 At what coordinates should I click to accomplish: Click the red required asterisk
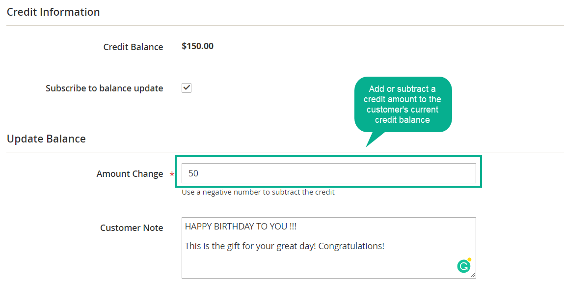pyautogui.click(x=172, y=174)
